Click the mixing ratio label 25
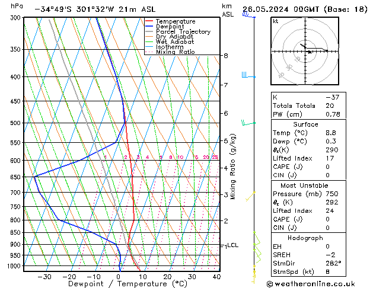The width and height of the screenshot is (373, 288). 215,157
